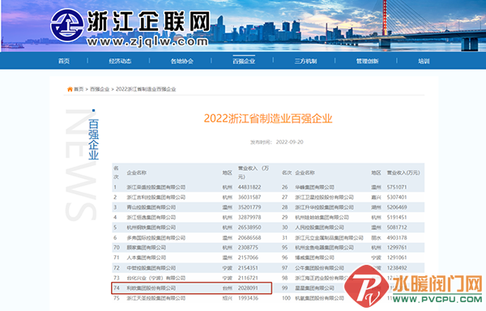Image resolution: width=486 pixels, height=311 pixels.
Task: Click the publish date 2022-09-20
Action: 289,143
